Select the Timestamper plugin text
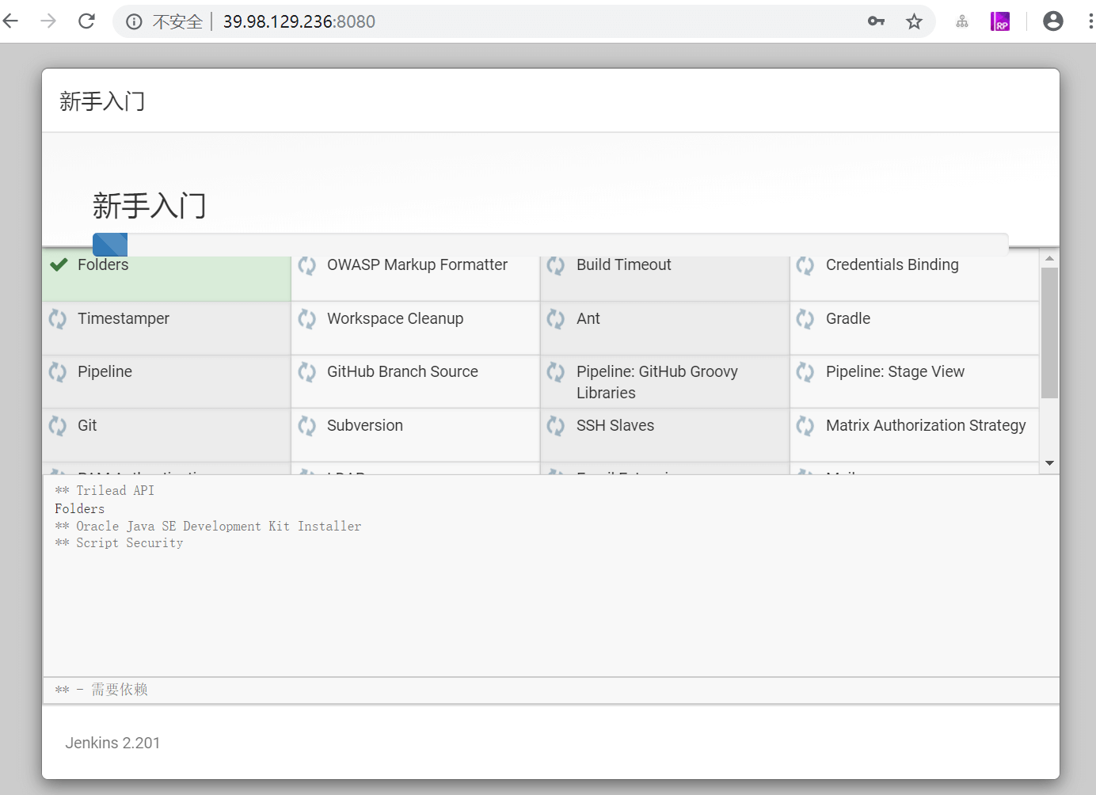The height and width of the screenshot is (795, 1096). pyautogui.click(x=124, y=318)
